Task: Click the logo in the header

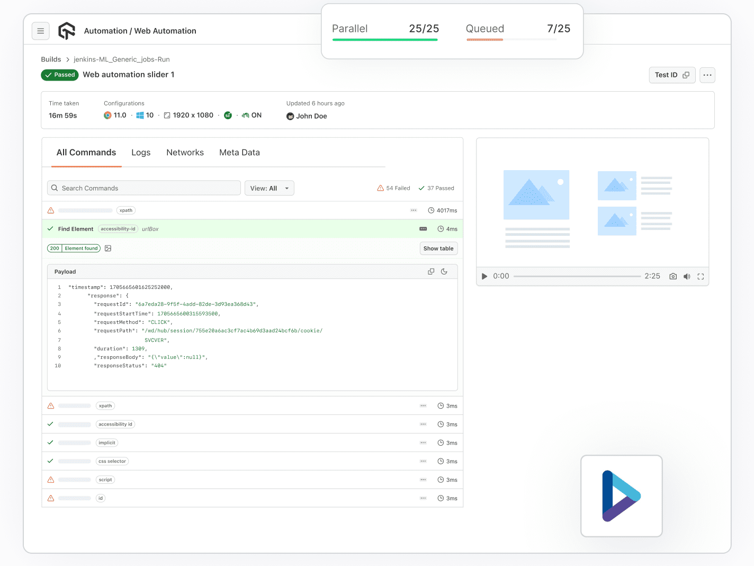Action: 67,31
